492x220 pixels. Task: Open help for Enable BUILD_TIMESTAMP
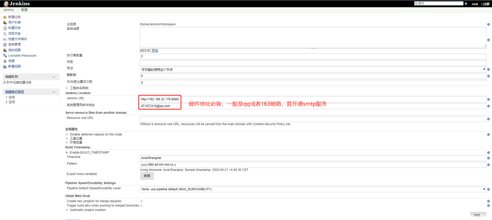[488, 153]
